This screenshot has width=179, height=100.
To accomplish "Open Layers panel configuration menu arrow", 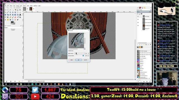I will (151, 8).
